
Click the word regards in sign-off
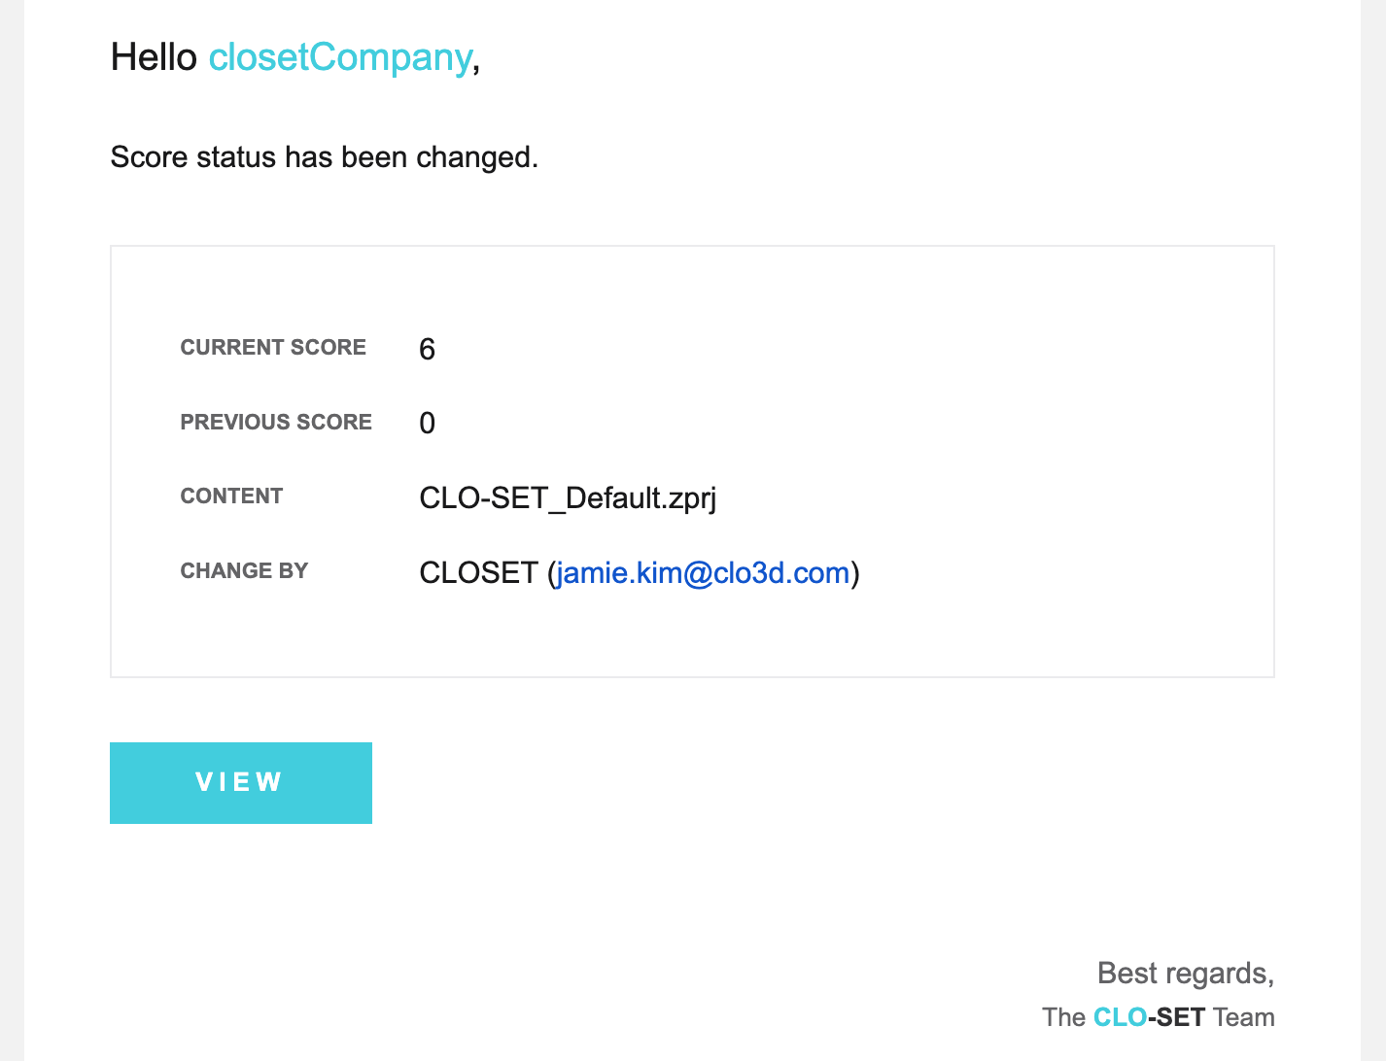point(1217,974)
